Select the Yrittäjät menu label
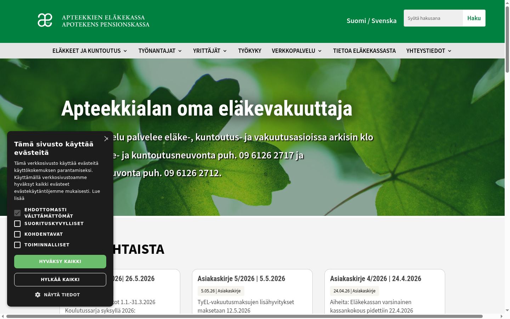 tap(207, 51)
